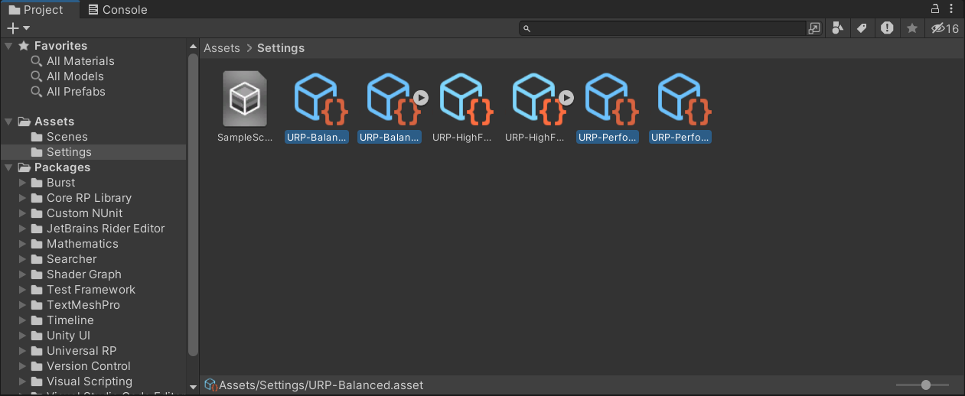Click the Search by Import Log Type icon

click(887, 28)
